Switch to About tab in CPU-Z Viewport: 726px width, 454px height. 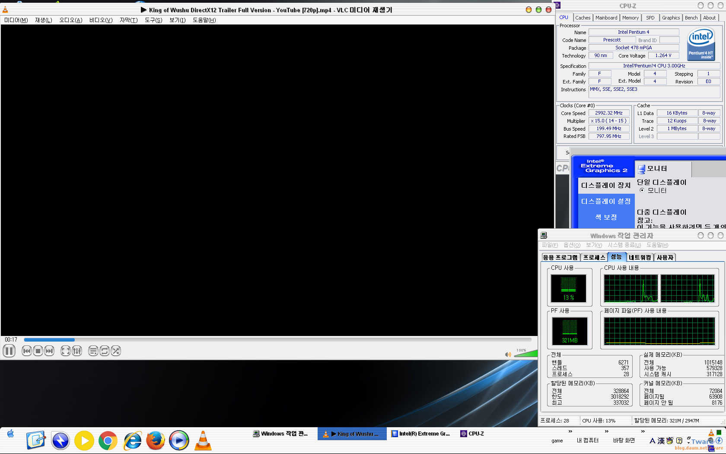pyautogui.click(x=710, y=18)
